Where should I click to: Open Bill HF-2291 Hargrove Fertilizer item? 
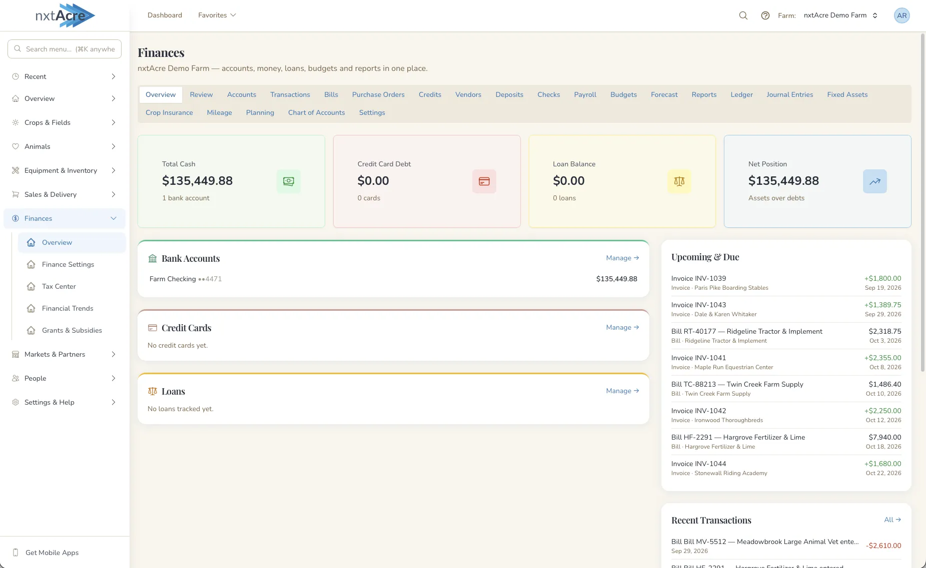click(786, 442)
